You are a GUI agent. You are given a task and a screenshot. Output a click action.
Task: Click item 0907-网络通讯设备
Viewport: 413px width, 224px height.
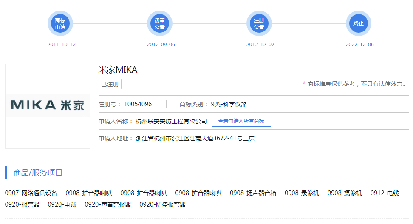(x=31, y=193)
